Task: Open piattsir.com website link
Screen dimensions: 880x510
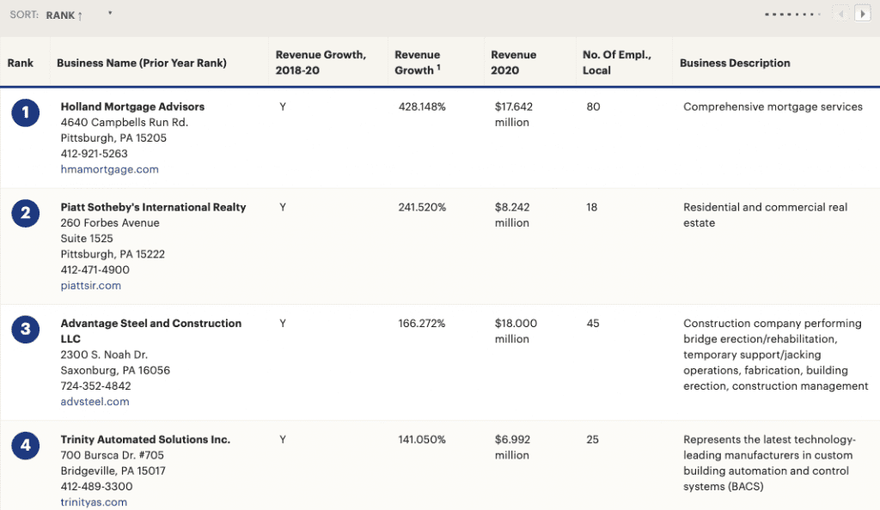Action: tap(90, 285)
